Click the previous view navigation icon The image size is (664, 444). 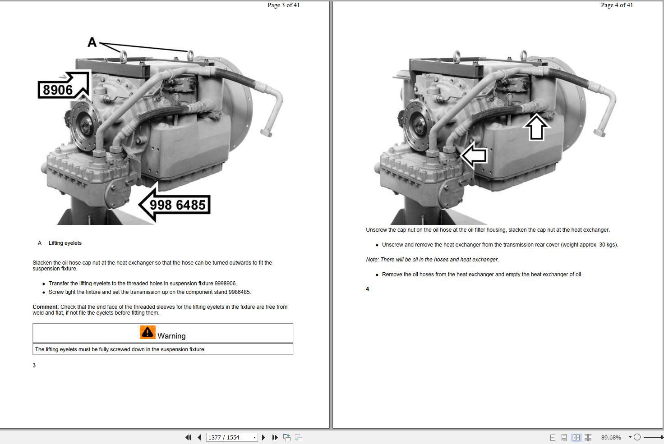click(x=287, y=437)
